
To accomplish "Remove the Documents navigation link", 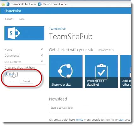I will pos(42,55).
